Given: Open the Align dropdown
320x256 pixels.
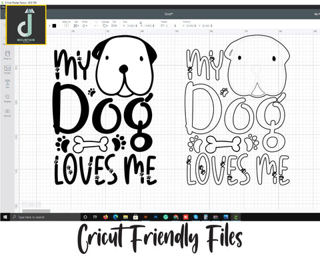Looking at the screenshot, I should [x=96, y=25].
